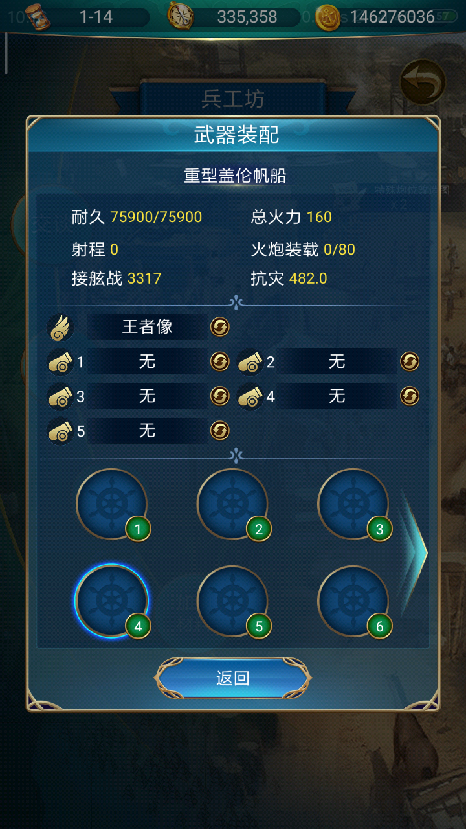Tap swap icon for cannon slot 1

click(220, 361)
